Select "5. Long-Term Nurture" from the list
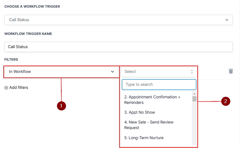 [x=144, y=138]
